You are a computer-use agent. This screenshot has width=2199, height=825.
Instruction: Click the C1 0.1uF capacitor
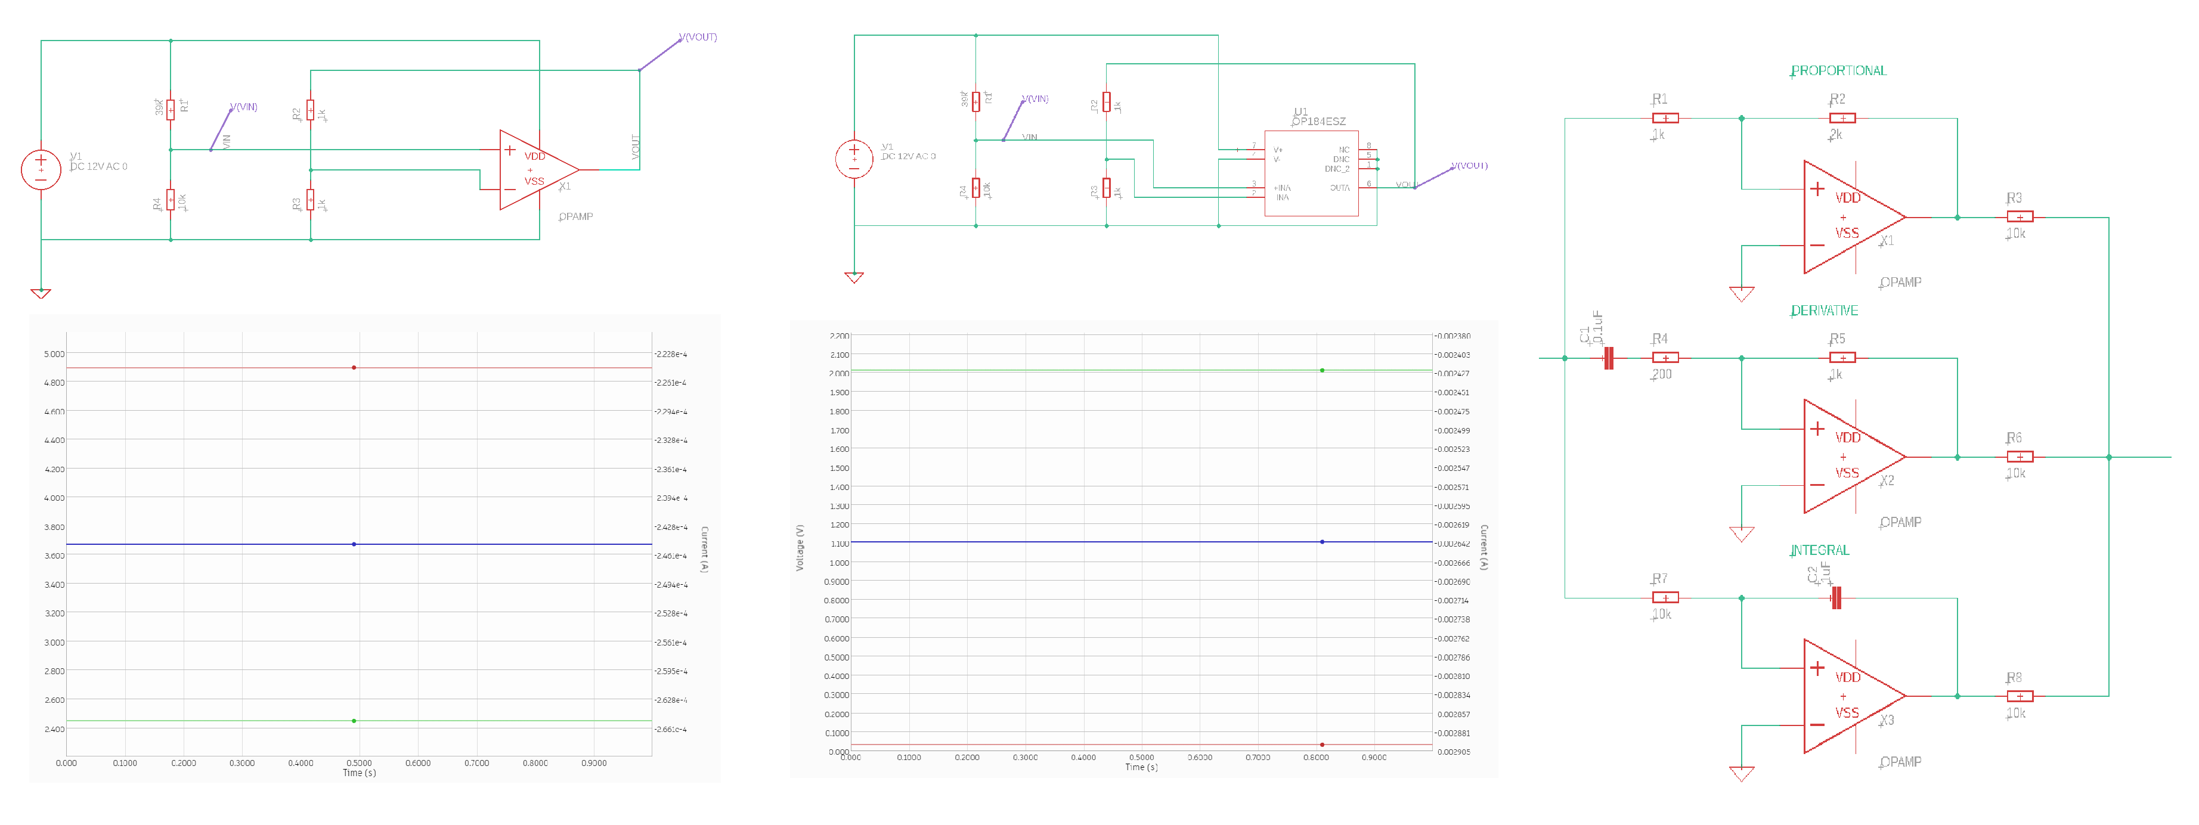pyautogui.click(x=1608, y=358)
